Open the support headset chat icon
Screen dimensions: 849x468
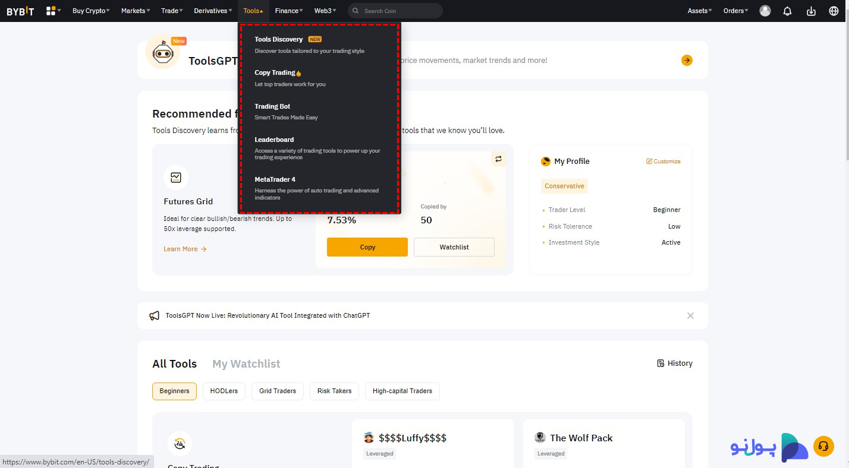point(823,447)
